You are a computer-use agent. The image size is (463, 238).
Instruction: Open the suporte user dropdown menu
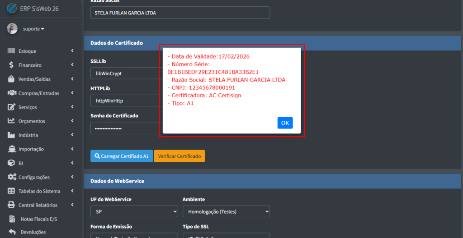pyautogui.click(x=34, y=29)
